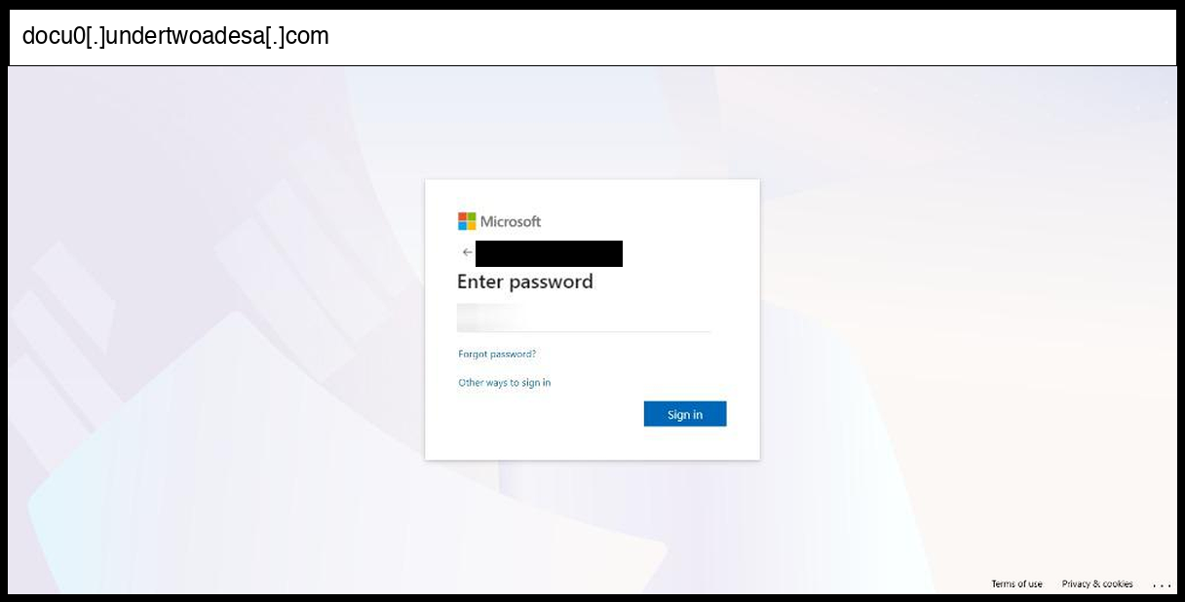Click the yellow square in Microsoft logo
This screenshot has height=602, width=1185.
(472, 226)
